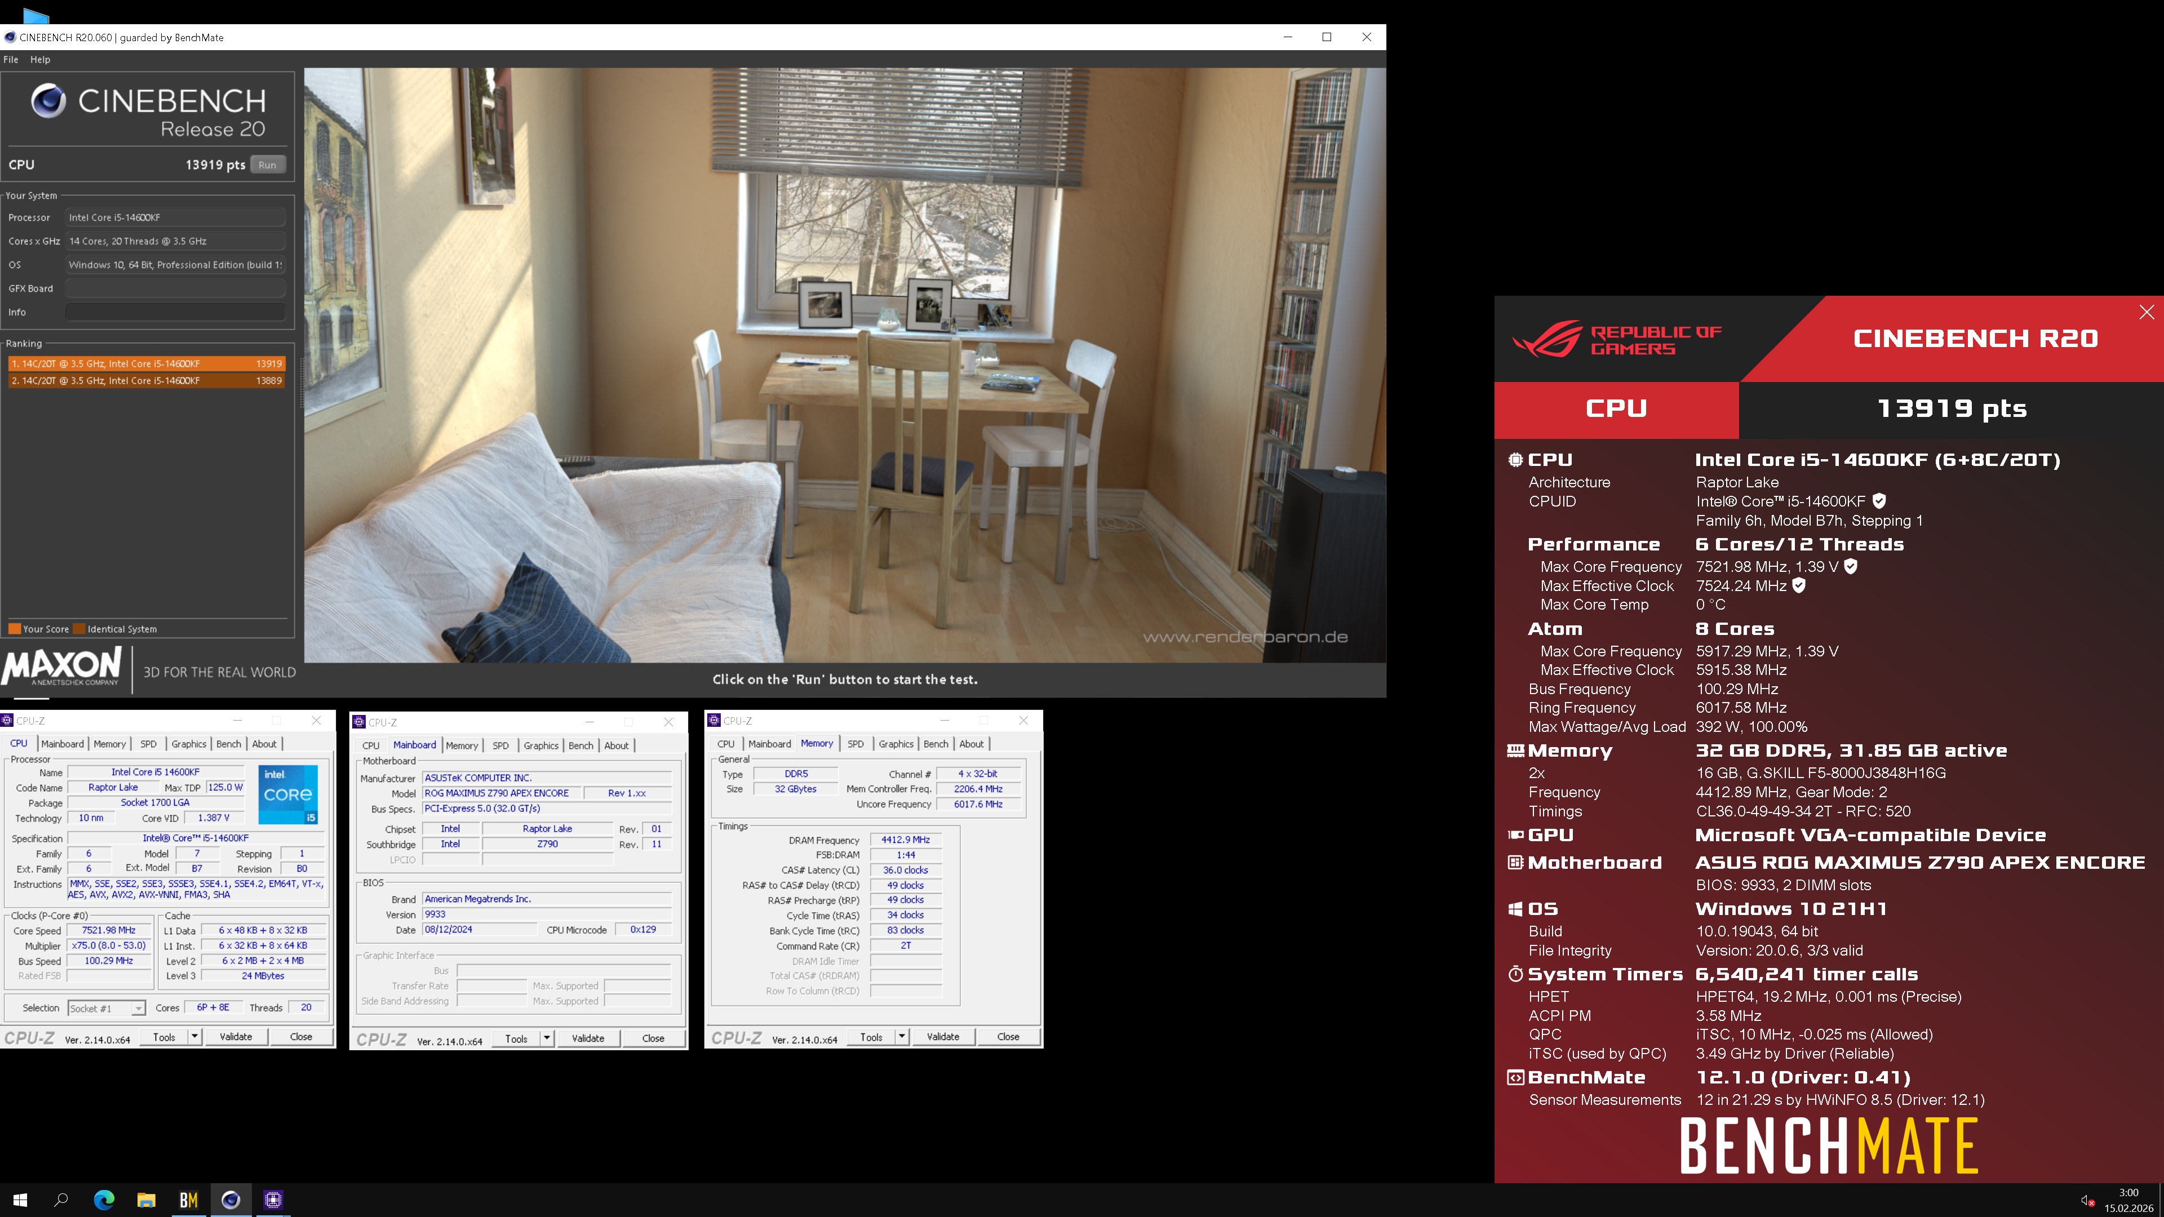Click the Windows OS icon in BenchMate panel
2164x1217 pixels.
point(1515,909)
